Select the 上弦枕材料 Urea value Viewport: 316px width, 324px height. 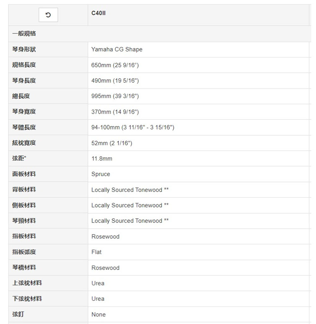point(98,283)
